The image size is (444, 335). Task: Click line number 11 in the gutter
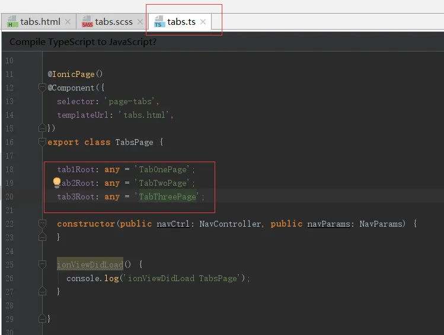point(9,74)
